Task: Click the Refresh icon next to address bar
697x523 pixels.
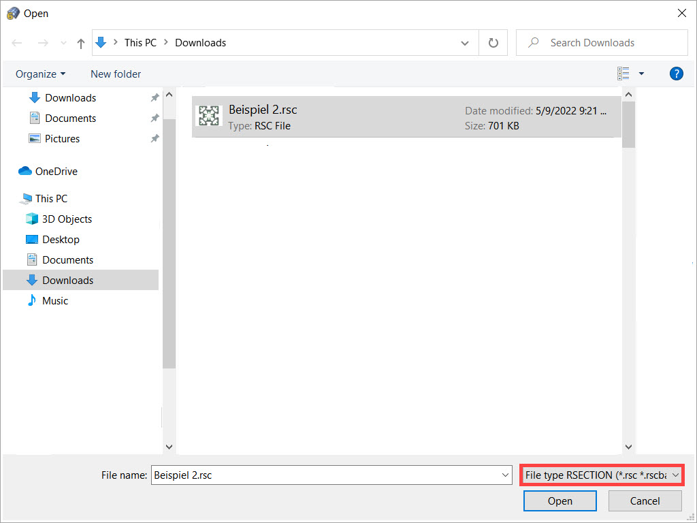Action: point(493,42)
